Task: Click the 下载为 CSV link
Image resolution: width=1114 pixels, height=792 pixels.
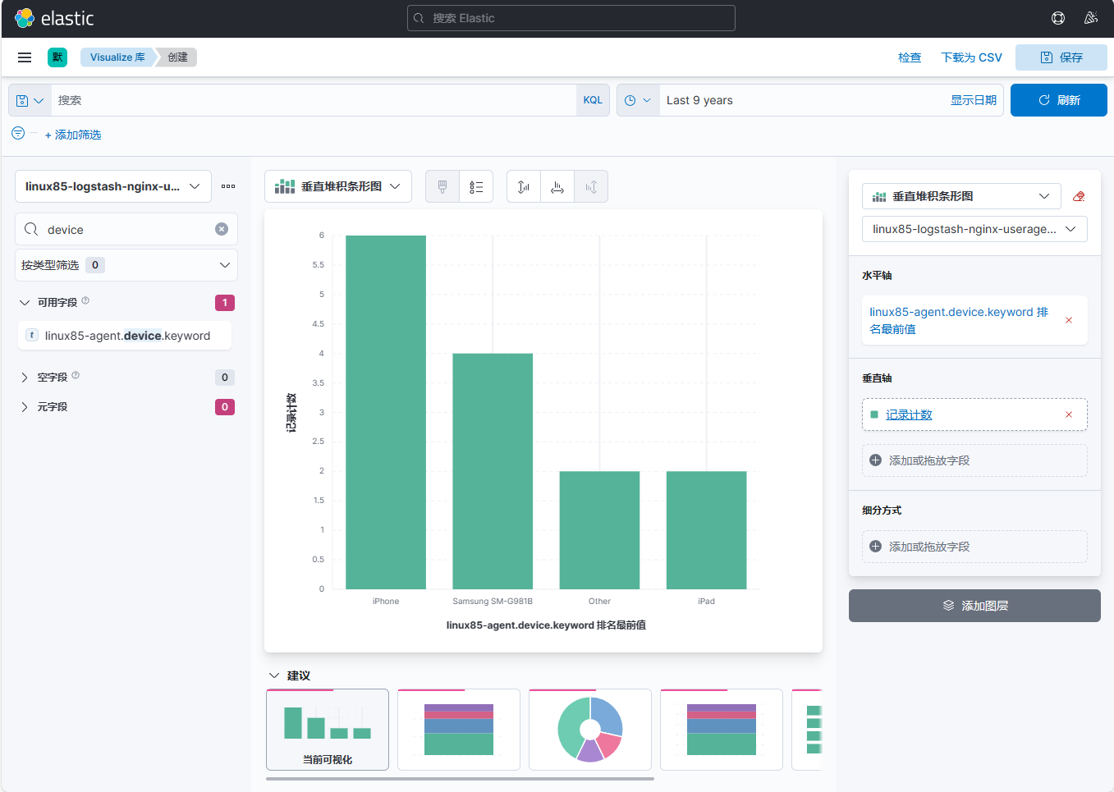Action: point(971,57)
